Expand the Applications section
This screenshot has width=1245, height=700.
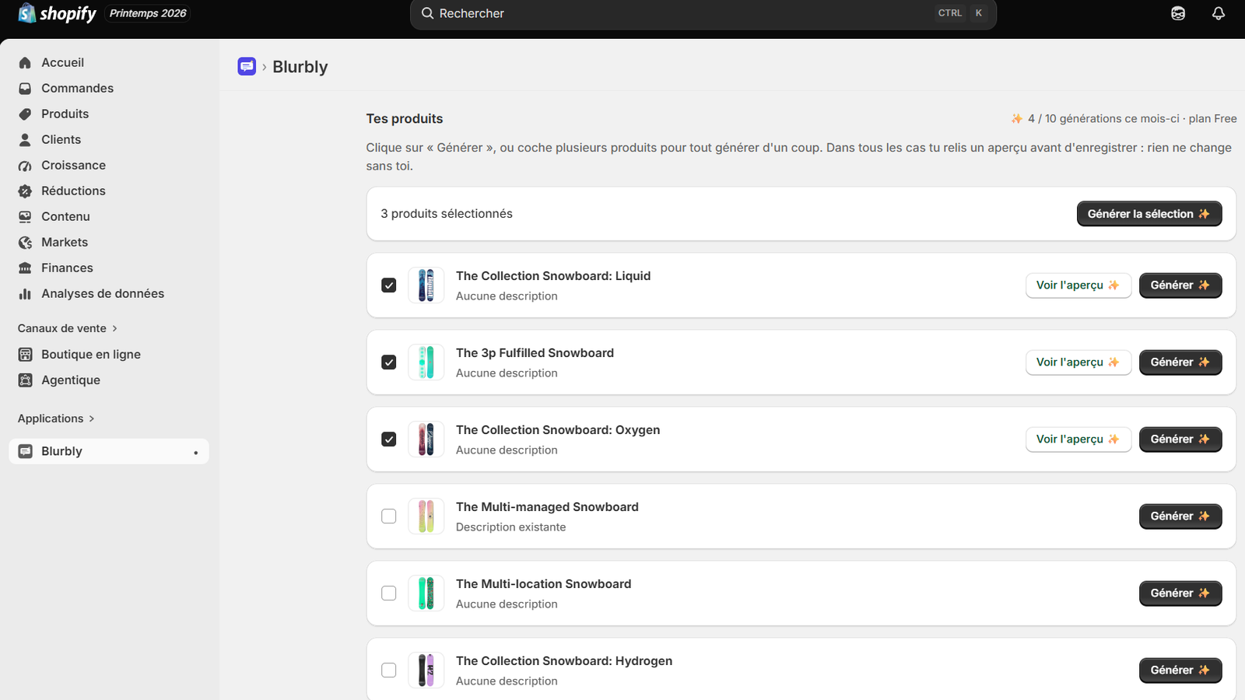coord(56,418)
